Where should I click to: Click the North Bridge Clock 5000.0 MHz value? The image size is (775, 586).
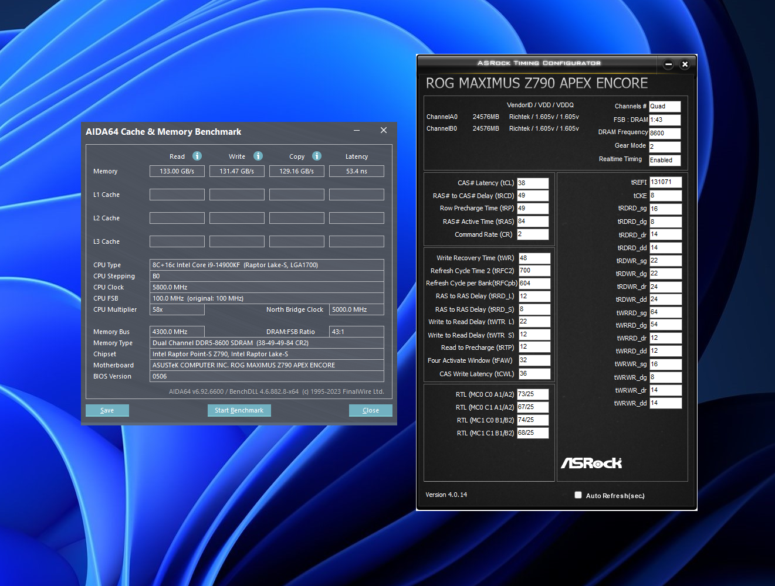[x=357, y=309]
